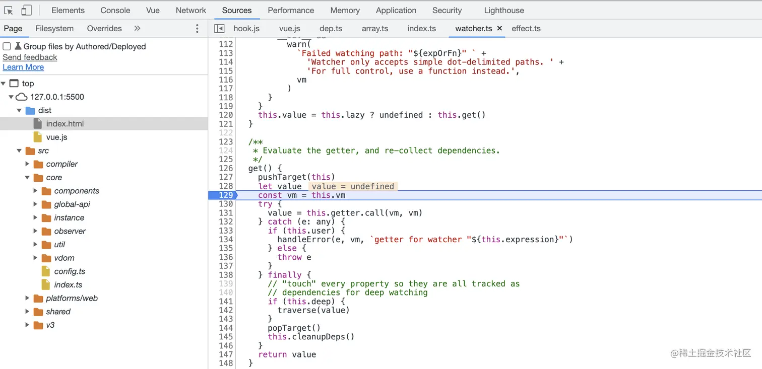762x369 pixels.
Task: Click the core folder icon
Action: (x=38, y=177)
